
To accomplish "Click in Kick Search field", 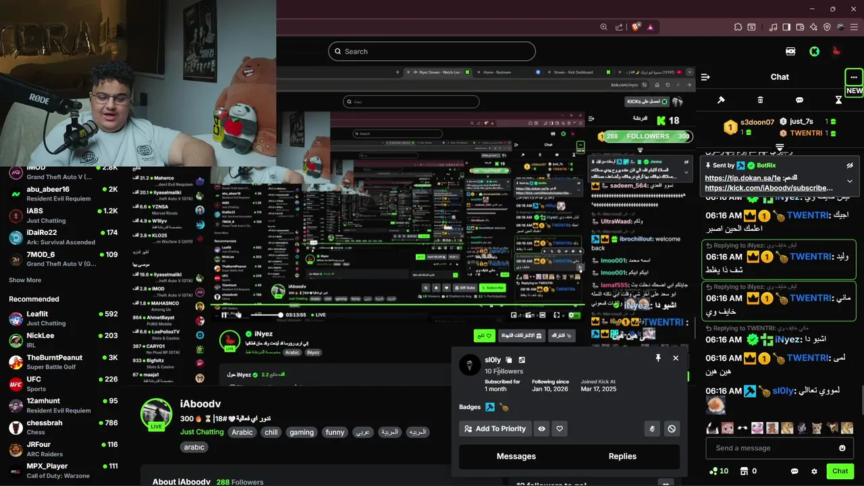I will 432,51.
